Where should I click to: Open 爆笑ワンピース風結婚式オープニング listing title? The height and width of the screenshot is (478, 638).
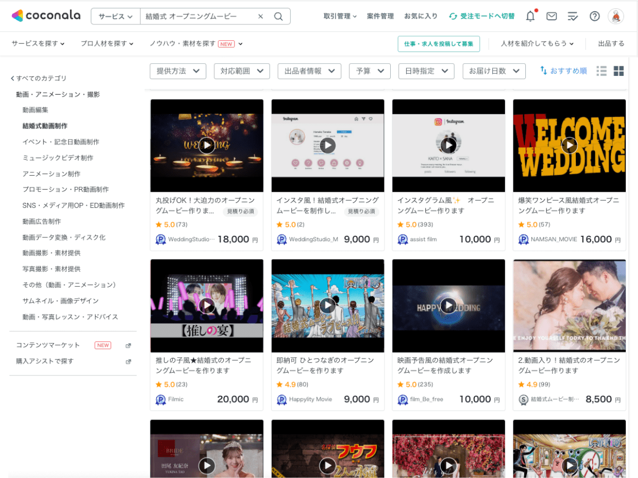pos(569,206)
